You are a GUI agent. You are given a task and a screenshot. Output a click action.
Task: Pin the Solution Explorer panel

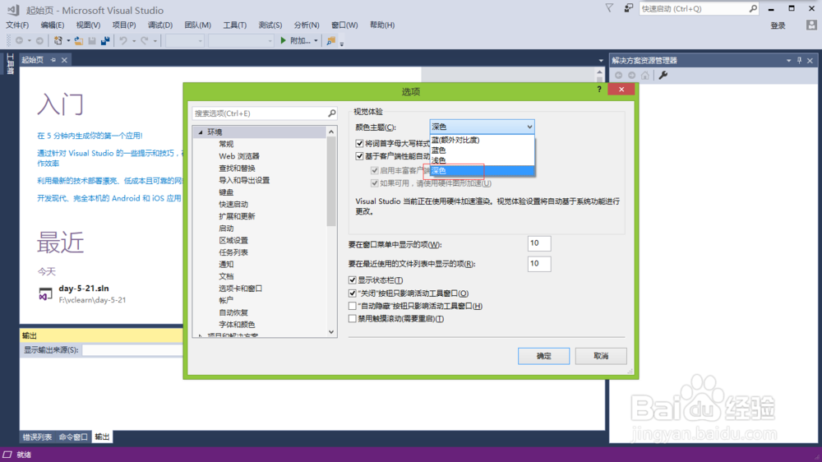point(800,60)
